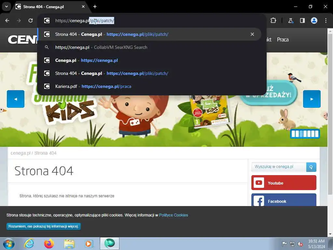Open the Praca menu item
333x250 pixels.
pyautogui.click(x=283, y=39)
